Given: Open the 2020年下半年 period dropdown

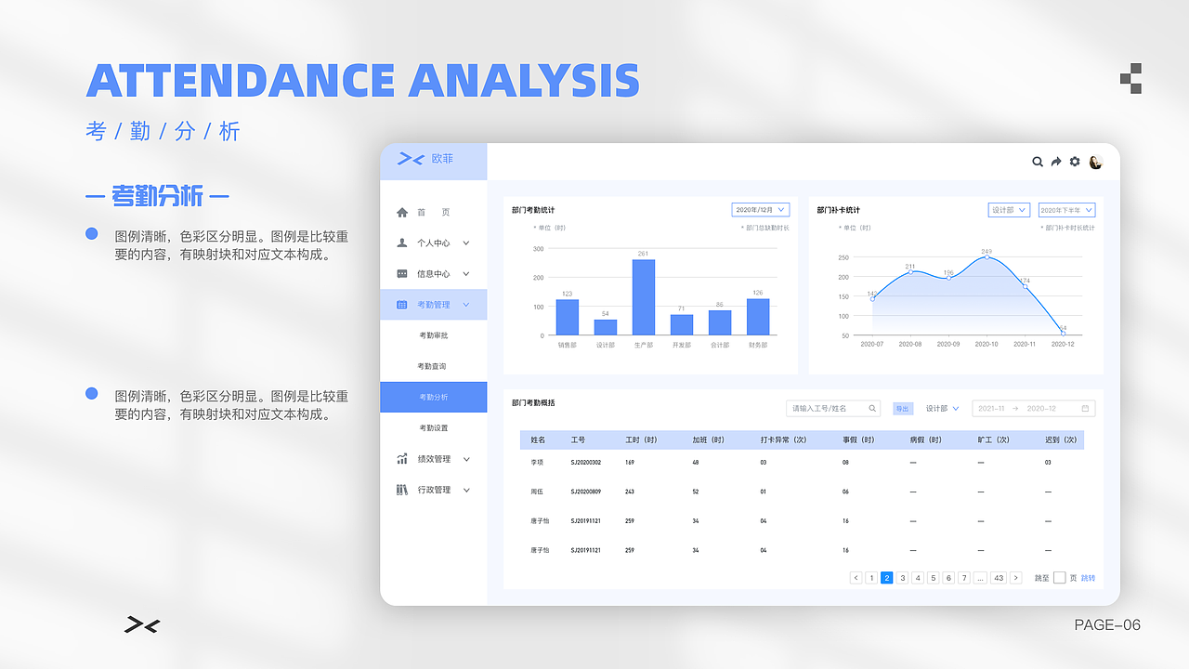Looking at the screenshot, I should [1066, 210].
